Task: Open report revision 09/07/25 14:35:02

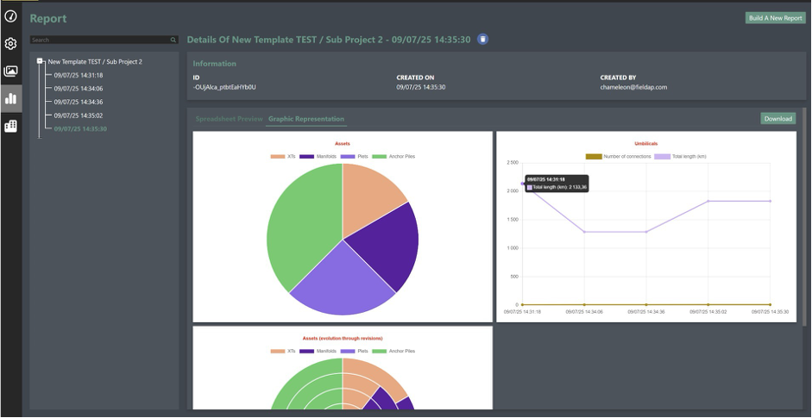Action: coord(78,115)
